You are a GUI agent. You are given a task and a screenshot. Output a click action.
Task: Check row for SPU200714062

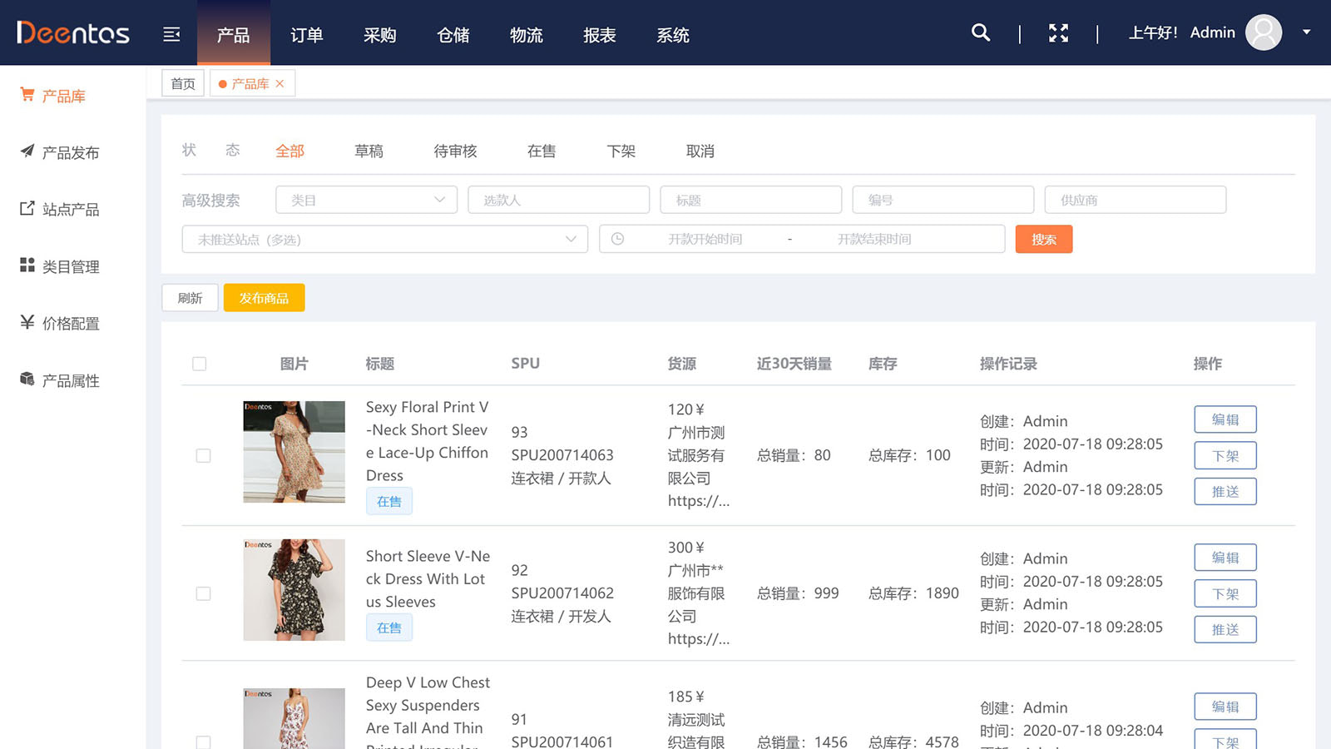coord(203,593)
